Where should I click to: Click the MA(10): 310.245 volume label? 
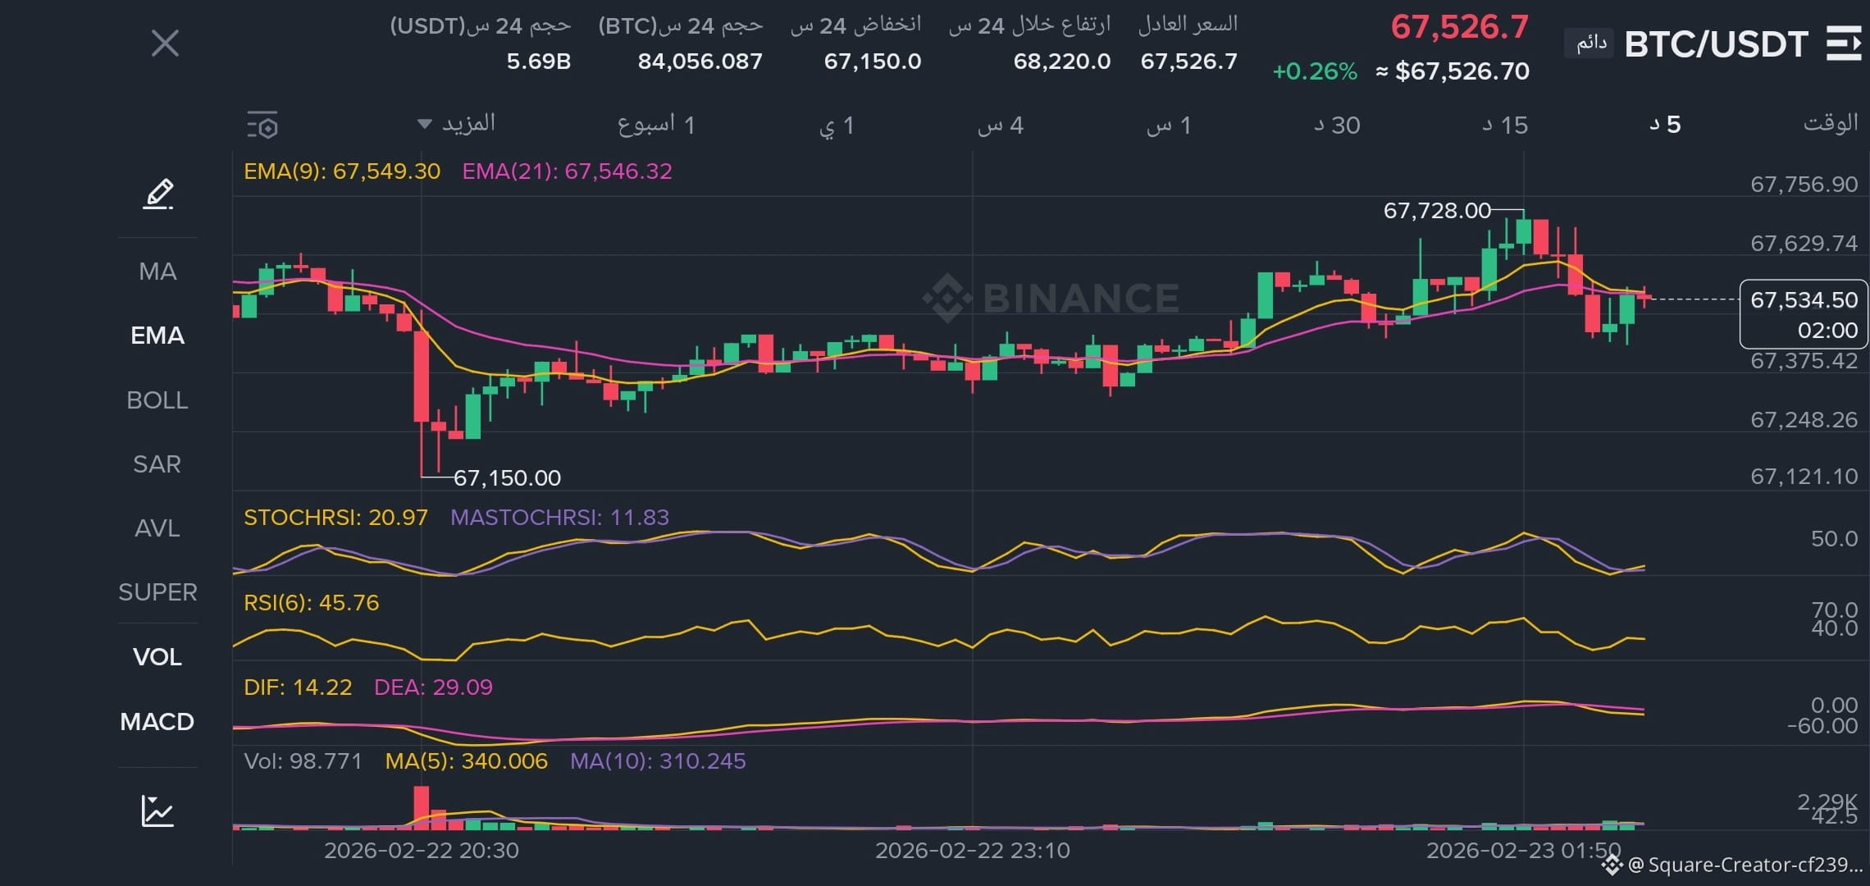pyautogui.click(x=659, y=761)
